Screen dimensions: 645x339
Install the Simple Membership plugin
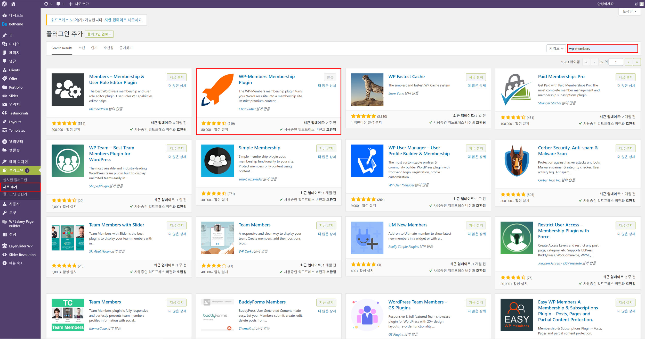point(326,148)
